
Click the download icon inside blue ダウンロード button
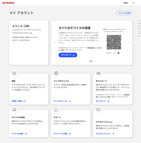(74, 55)
